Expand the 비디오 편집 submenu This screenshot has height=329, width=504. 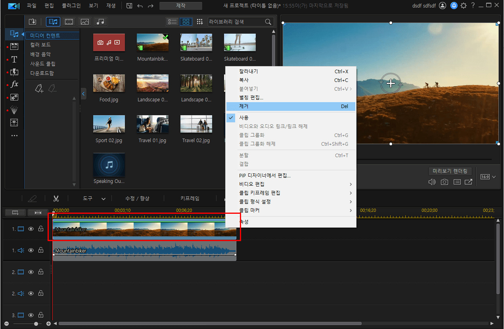coord(291,184)
